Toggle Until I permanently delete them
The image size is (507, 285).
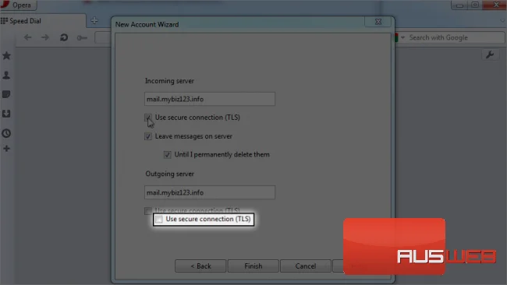167,155
